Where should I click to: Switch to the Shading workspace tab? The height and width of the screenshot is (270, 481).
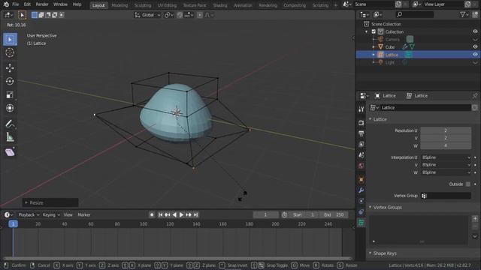point(220,5)
